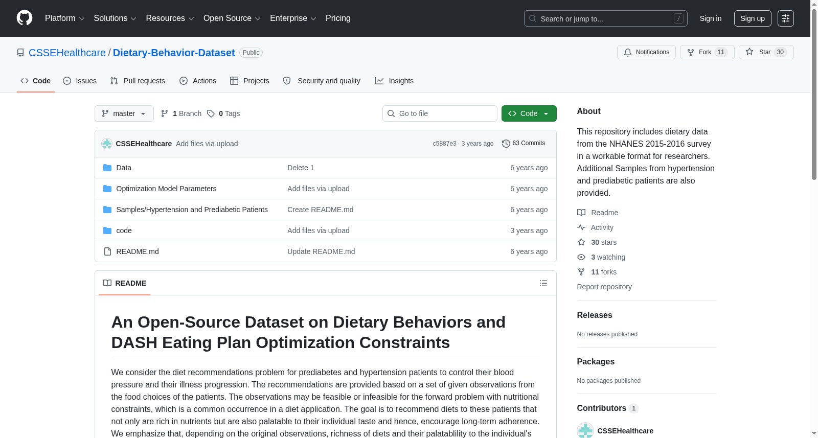
Task: Open the Dietary-Behavior-Dataset repository link
Action: [174, 53]
